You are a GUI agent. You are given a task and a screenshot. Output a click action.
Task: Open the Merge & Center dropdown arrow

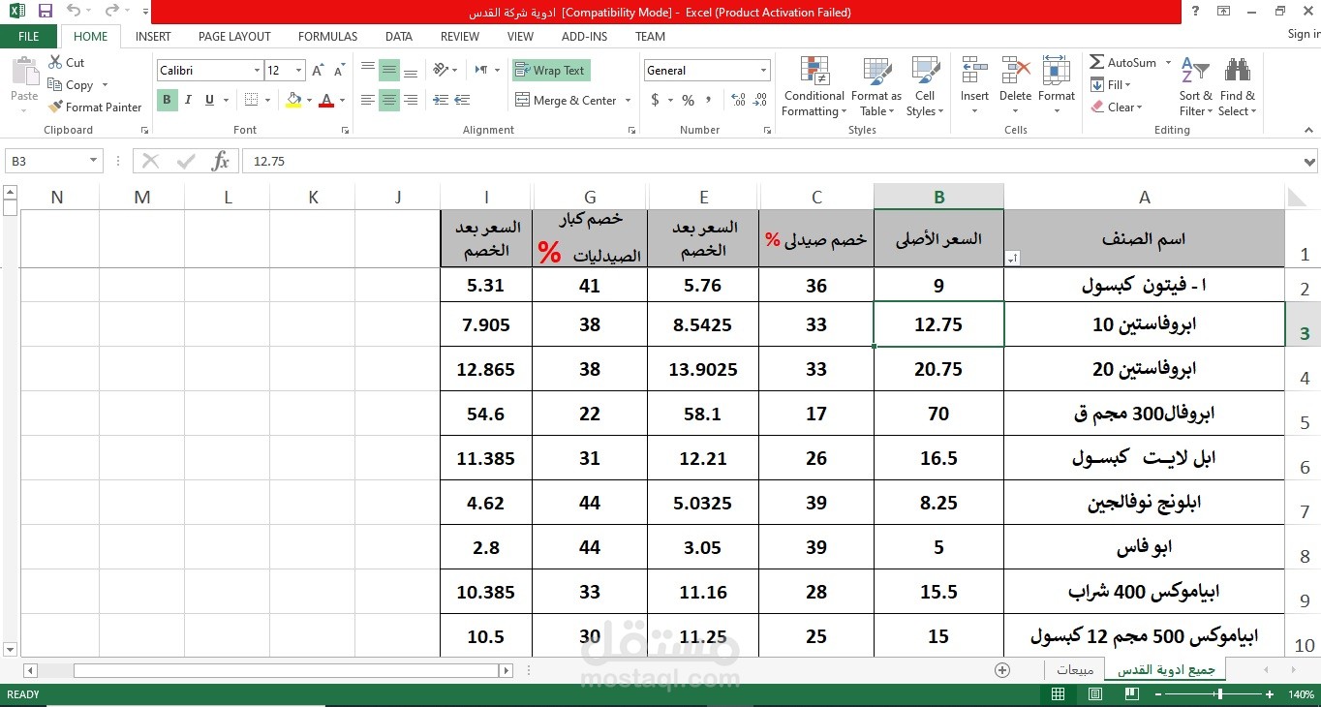(x=628, y=101)
